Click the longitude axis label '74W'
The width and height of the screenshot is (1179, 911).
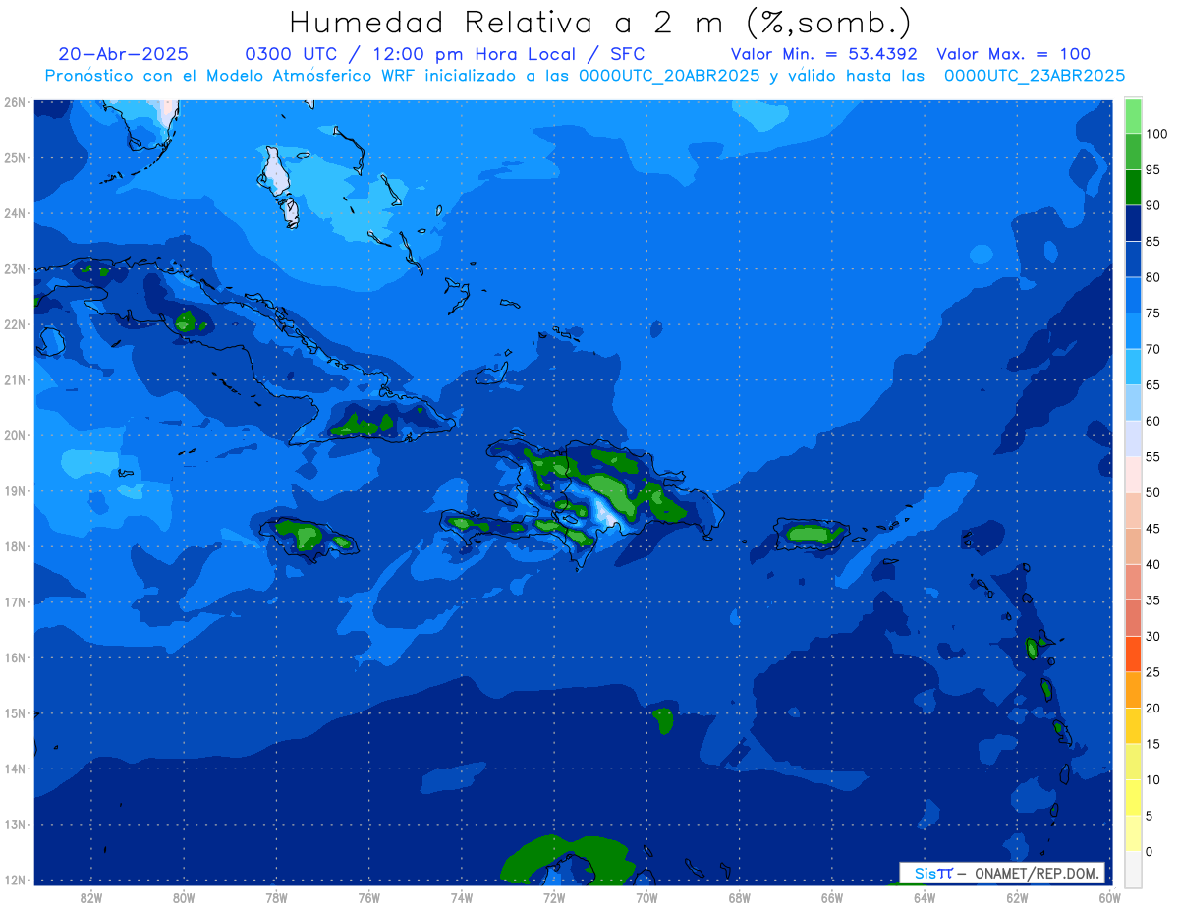462,896
